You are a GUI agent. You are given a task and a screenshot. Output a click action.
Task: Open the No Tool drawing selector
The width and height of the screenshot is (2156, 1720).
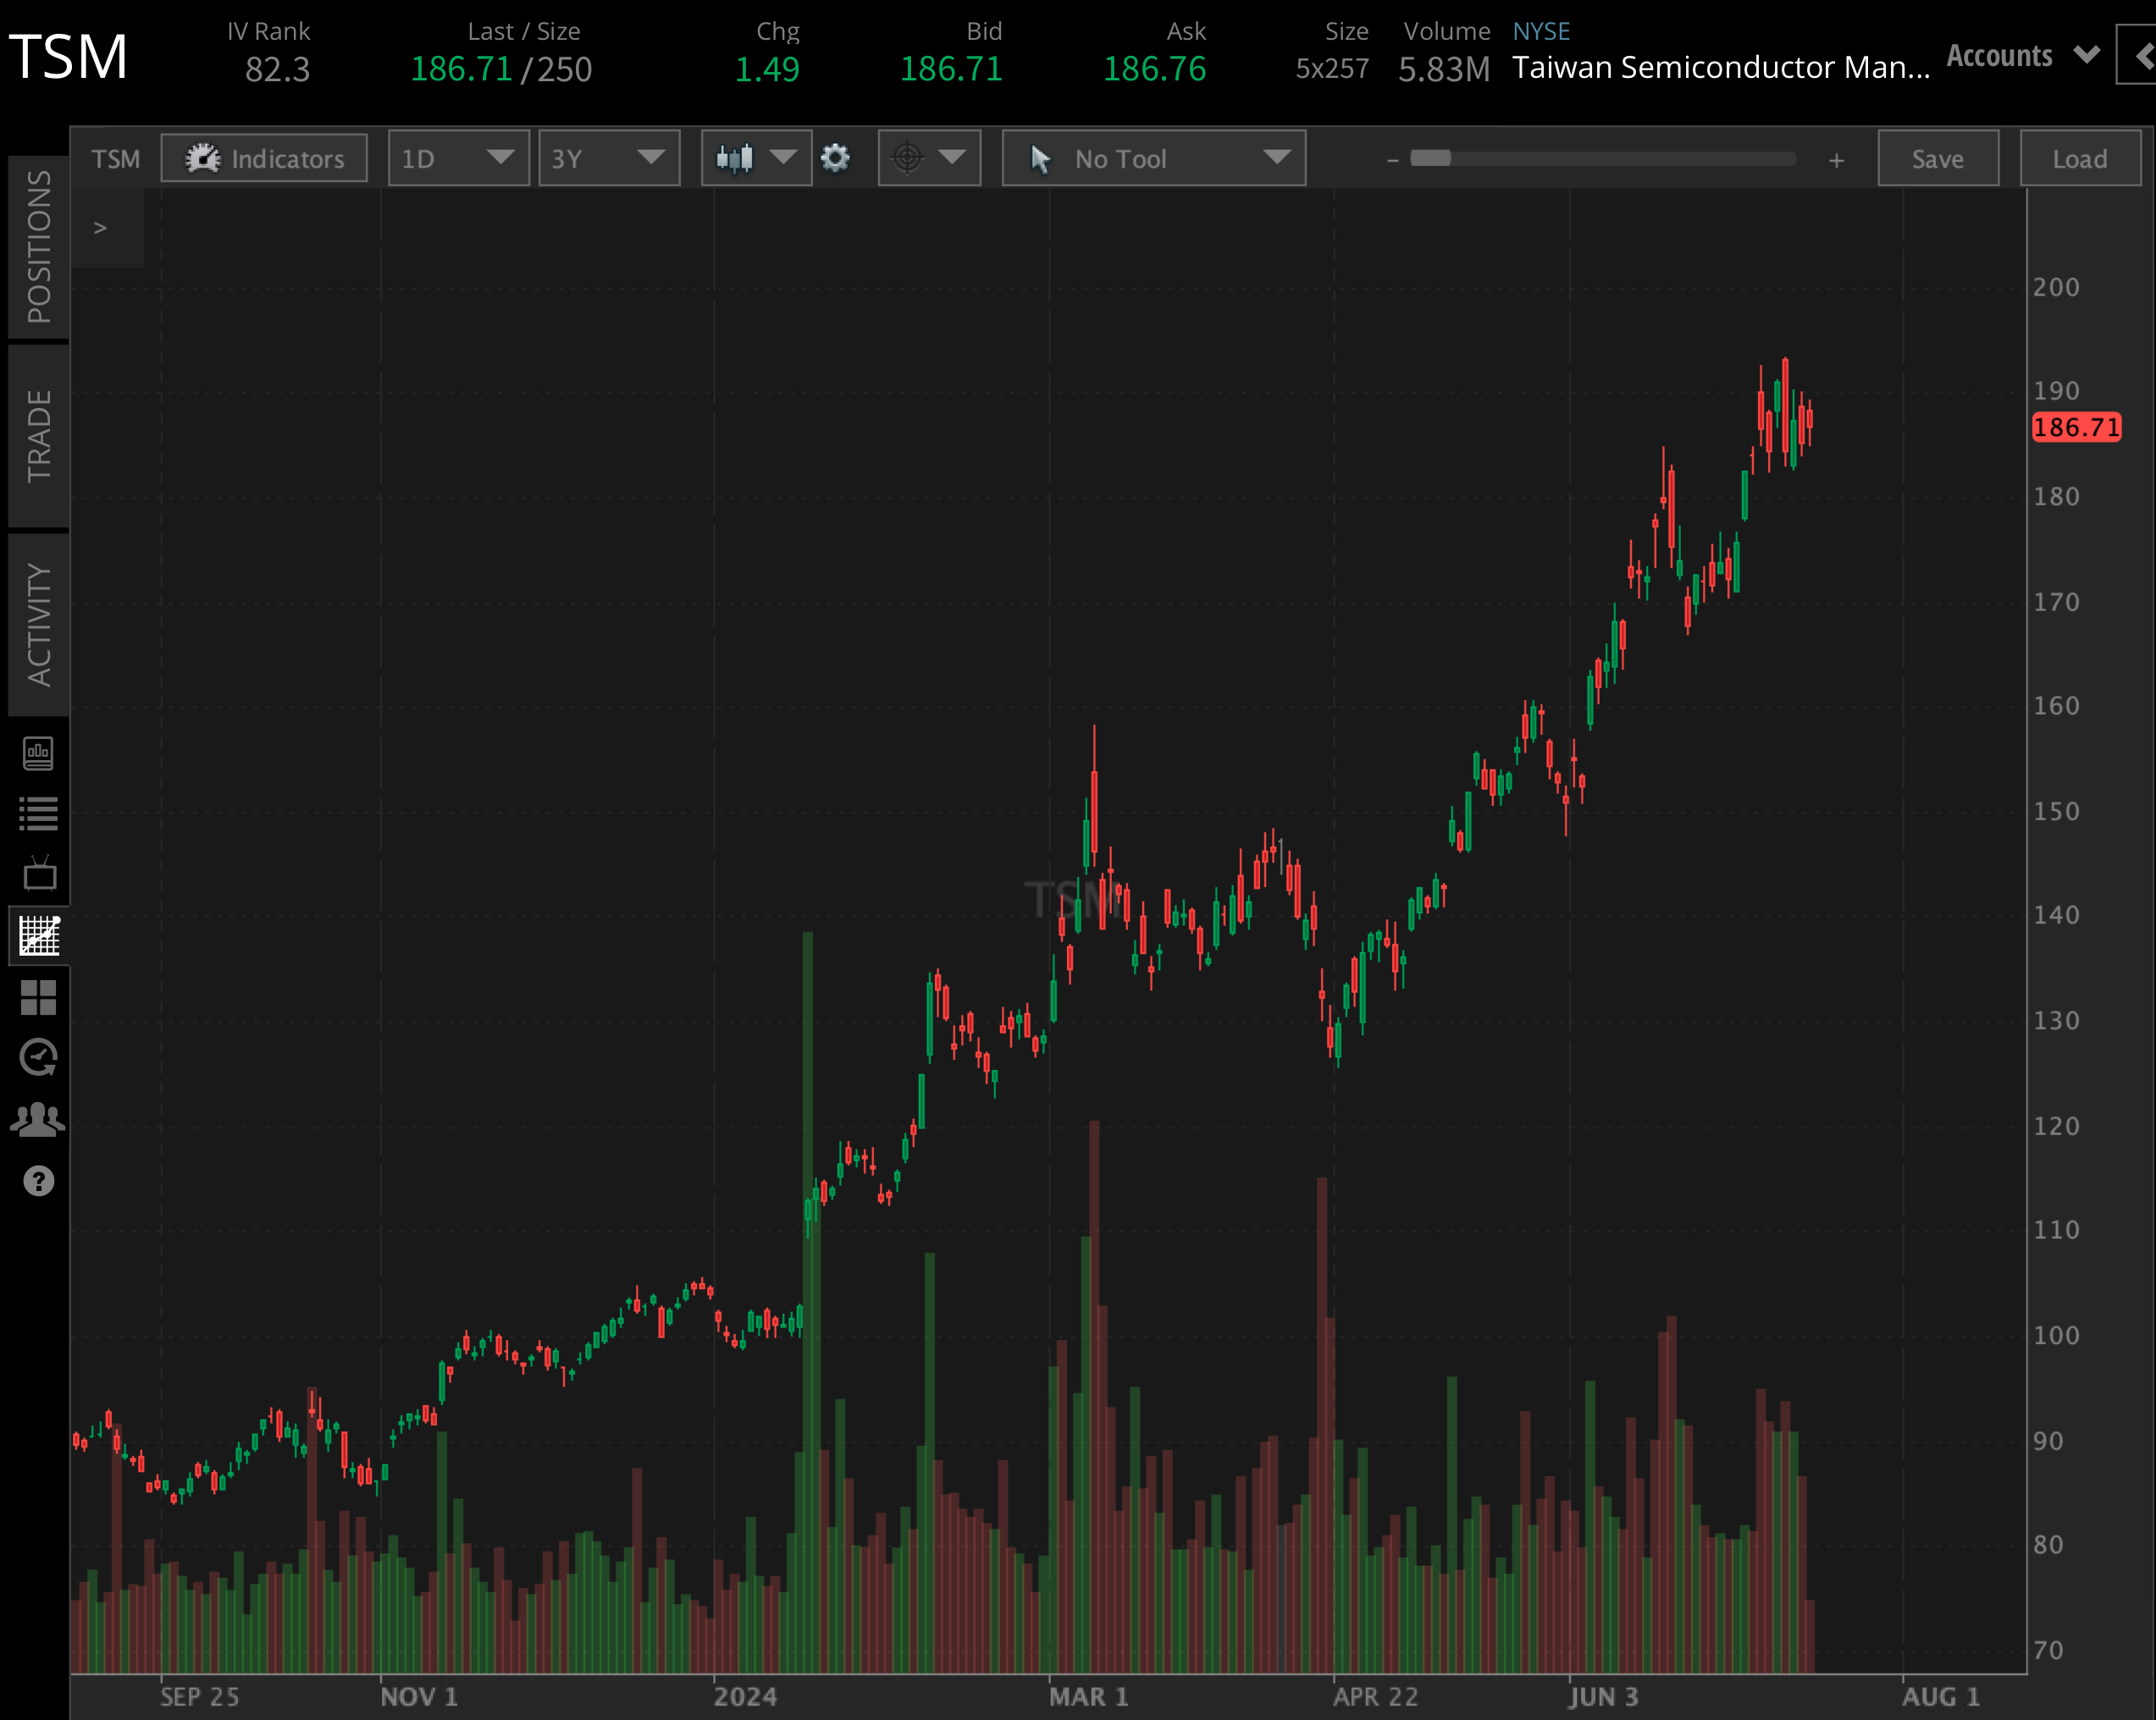tap(1152, 158)
